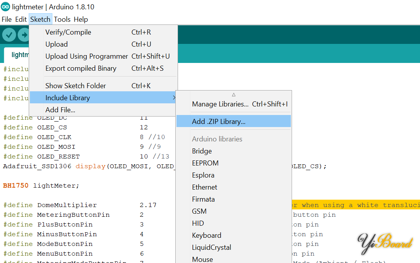This screenshot has width=420, height=263.
Task: Open the Edit menu
Action: coord(21,19)
